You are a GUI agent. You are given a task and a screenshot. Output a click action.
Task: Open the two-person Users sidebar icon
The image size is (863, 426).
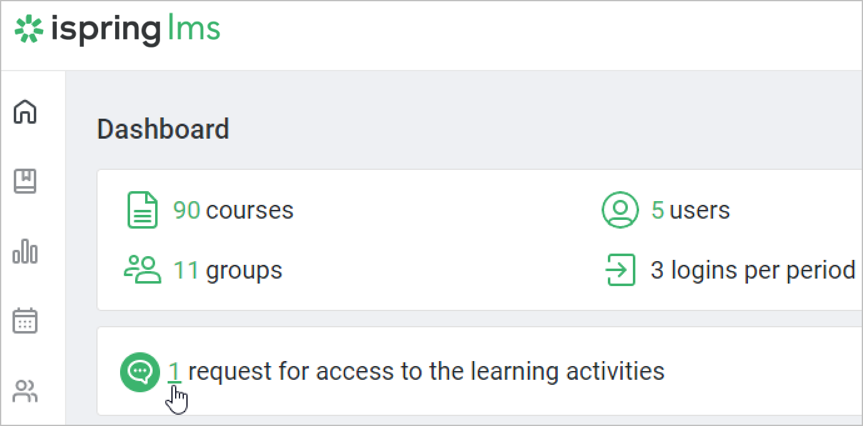25,392
